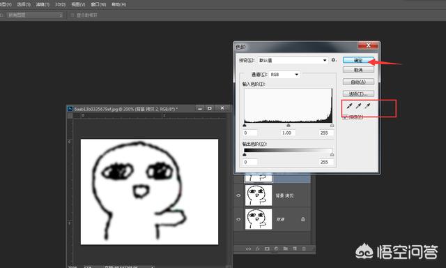Click the 1.00 gamma input field
This screenshot has height=268, width=446.
coord(287,133)
